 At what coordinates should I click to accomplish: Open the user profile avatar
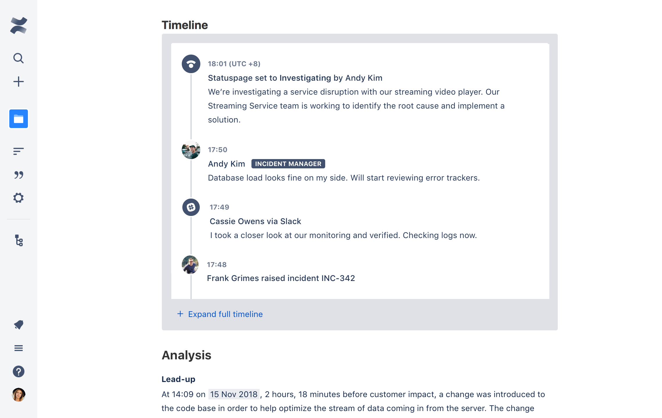click(x=19, y=395)
